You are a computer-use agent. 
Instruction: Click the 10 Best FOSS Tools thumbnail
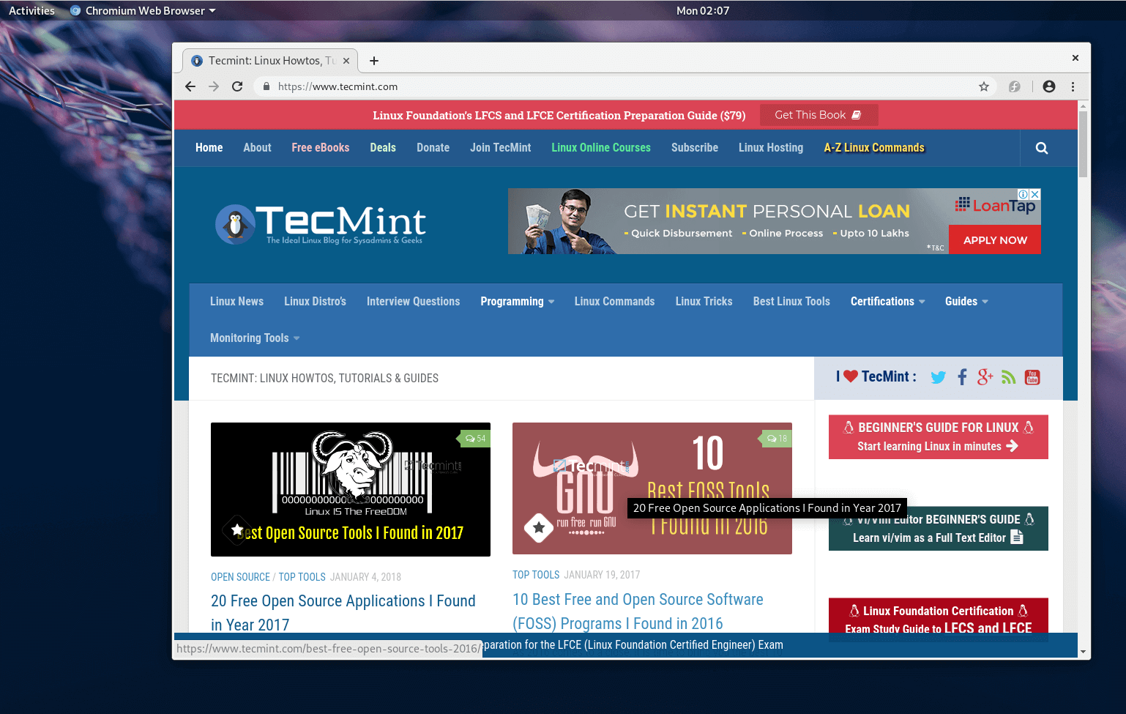(x=652, y=488)
